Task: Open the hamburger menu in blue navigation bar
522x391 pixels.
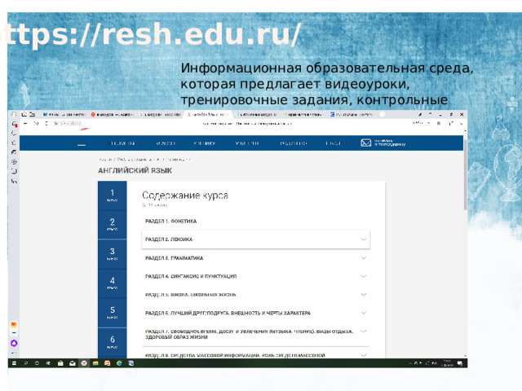Action: (x=82, y=144)
